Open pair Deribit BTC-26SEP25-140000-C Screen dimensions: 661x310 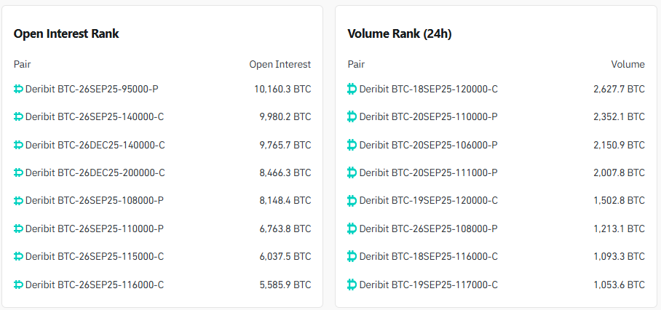pos(95,117)
